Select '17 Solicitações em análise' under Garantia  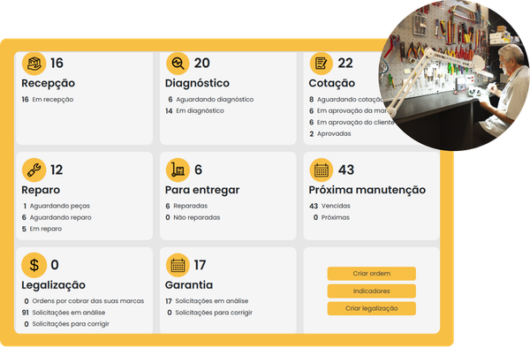(x=207, y=301)
